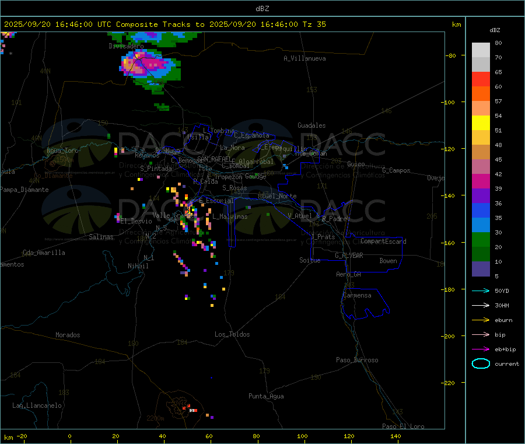Click the 'Atuel_Norte' map label
Screen dimensions: 525x444
[x=277, y=196]
